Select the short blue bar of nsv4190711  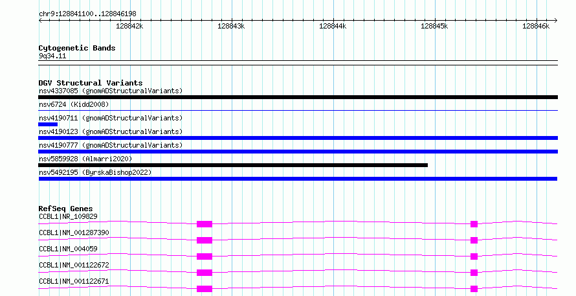(x=48, y=124)
